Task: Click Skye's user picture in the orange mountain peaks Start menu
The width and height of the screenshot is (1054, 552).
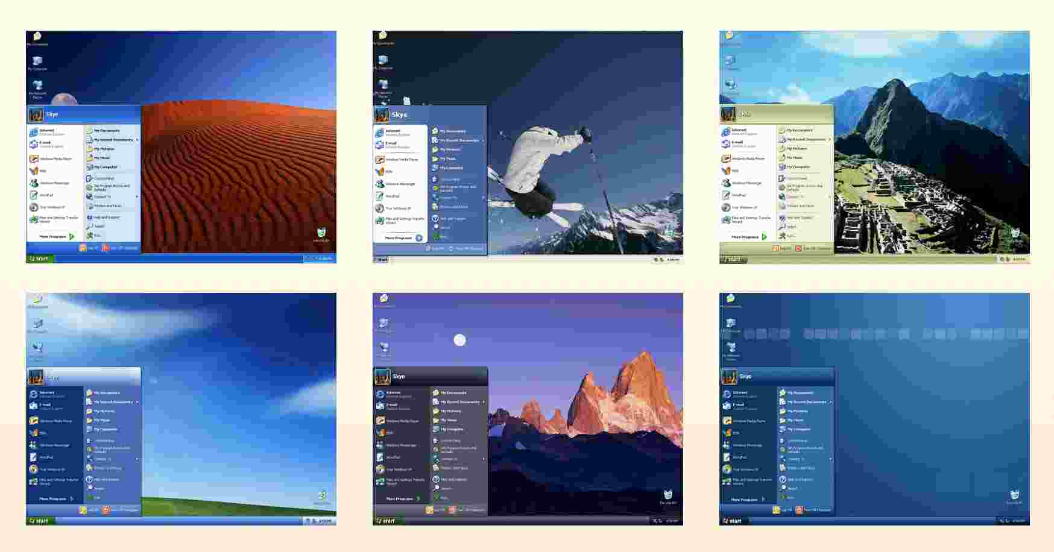Action: (x=382, y=377)
